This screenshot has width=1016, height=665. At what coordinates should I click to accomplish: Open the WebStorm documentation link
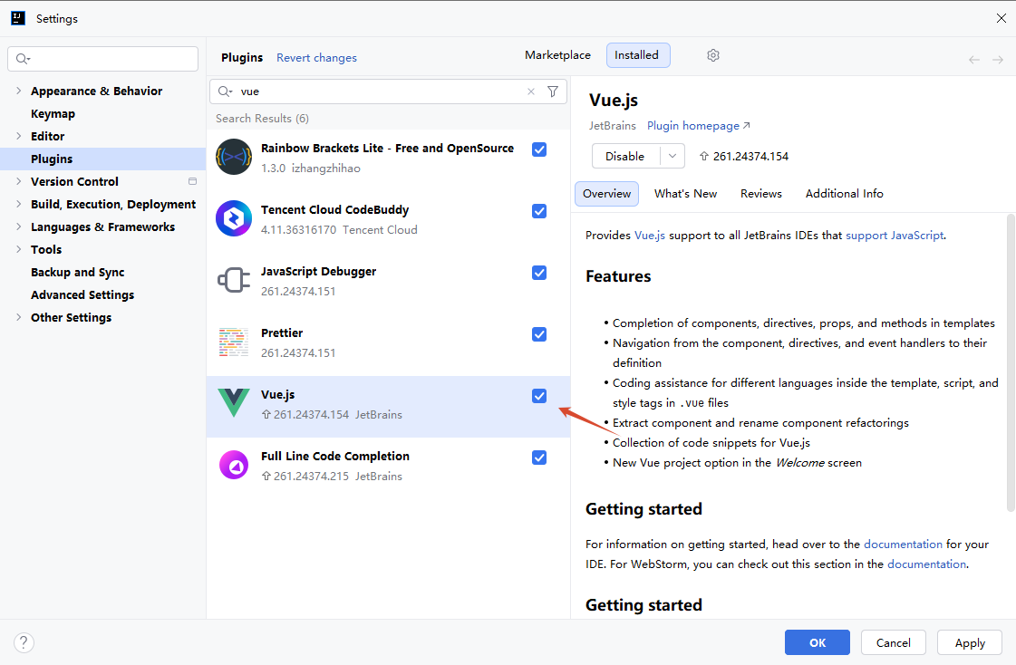click(926, 564)
